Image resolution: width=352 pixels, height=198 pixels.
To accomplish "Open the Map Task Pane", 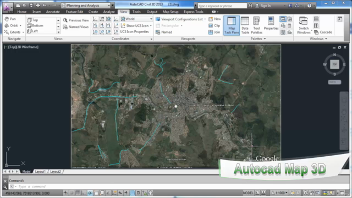I will [232, 25].
